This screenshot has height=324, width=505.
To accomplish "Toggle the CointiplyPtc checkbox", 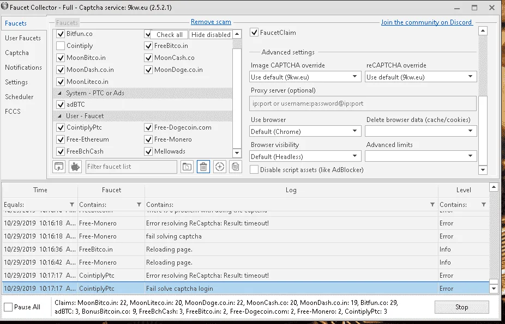I will (x=61, y=127).
